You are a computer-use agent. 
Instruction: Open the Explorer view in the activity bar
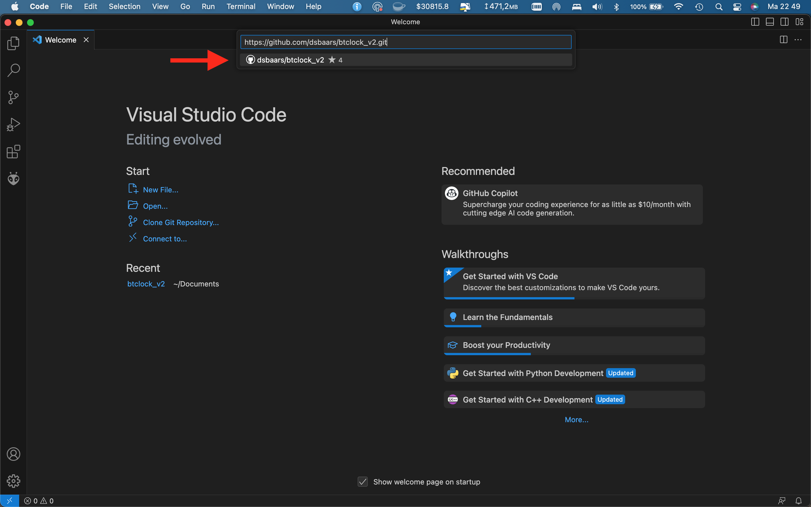pos(14,43)
